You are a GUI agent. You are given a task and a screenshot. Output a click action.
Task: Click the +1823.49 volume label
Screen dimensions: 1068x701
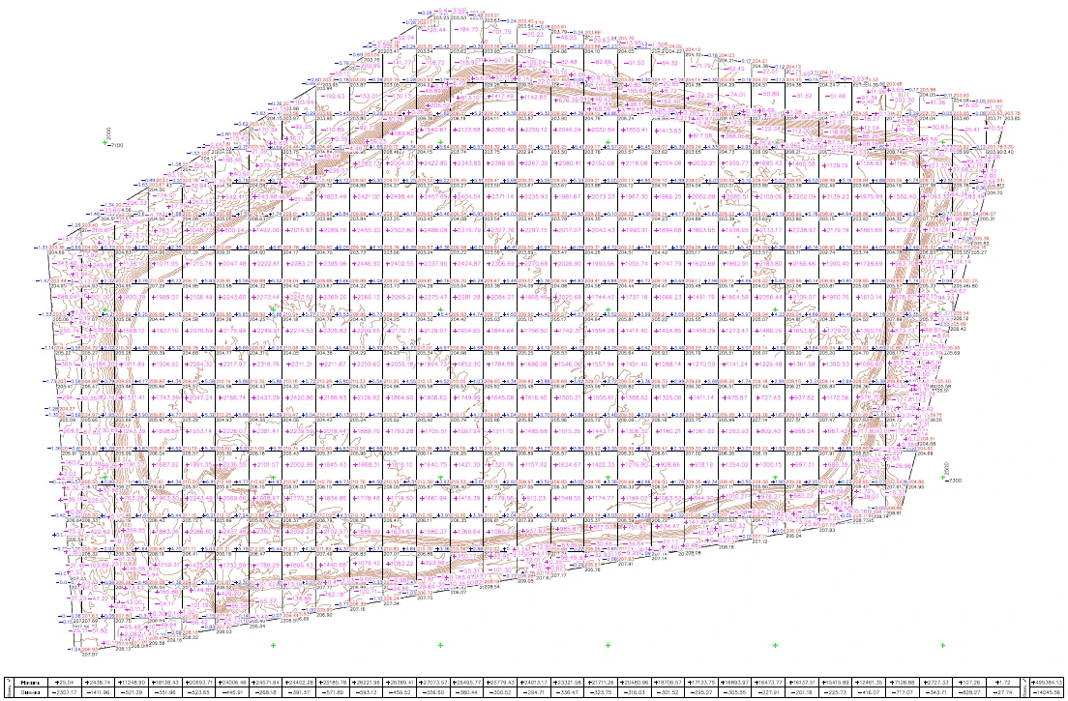[x=334, y=196]
